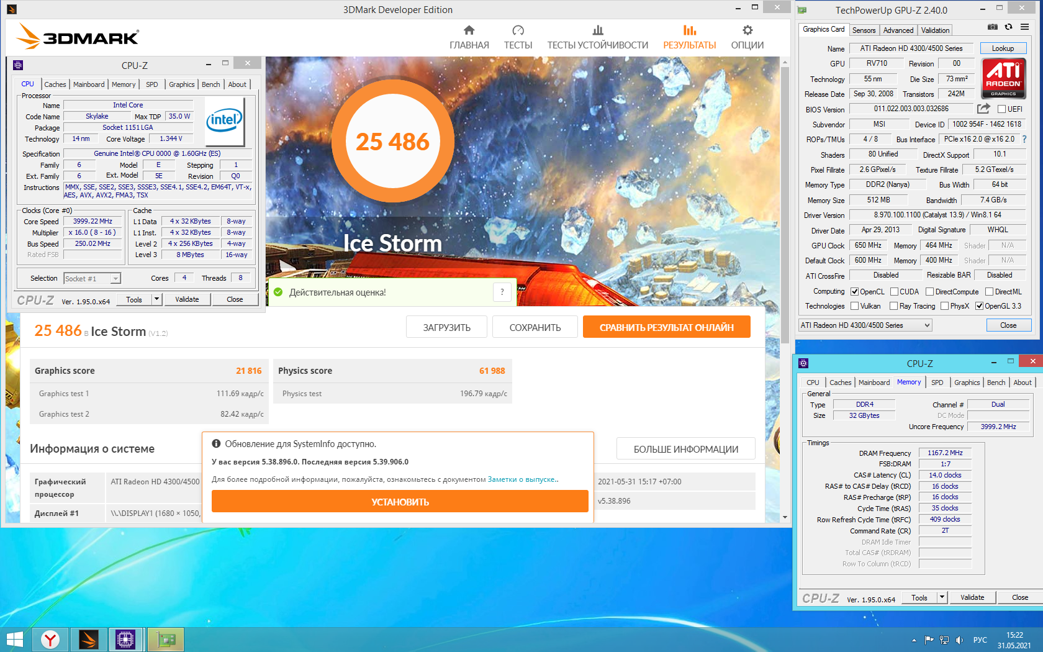Open the Advanced tab in GPU-Z

coord(898,30)
